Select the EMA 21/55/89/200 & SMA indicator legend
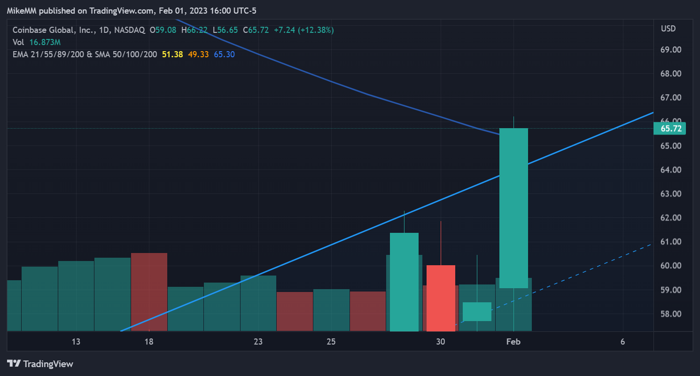 pos(85,54)
